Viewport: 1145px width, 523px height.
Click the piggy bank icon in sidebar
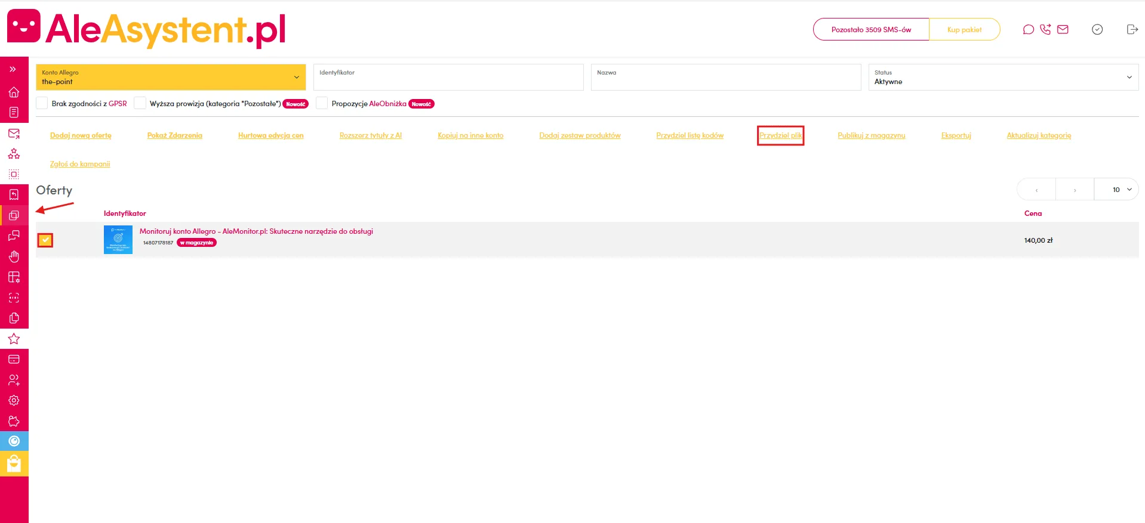pyautogui.click(x=14, y=421)
